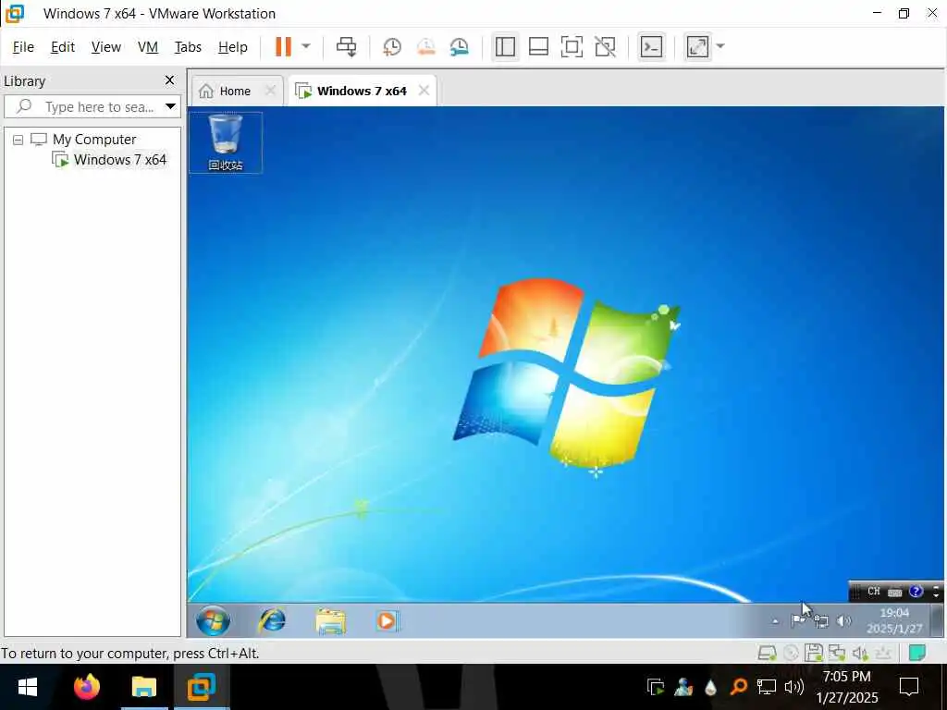Open Firefox from host taskbar
947x710 pixels.
pos(87,687)
